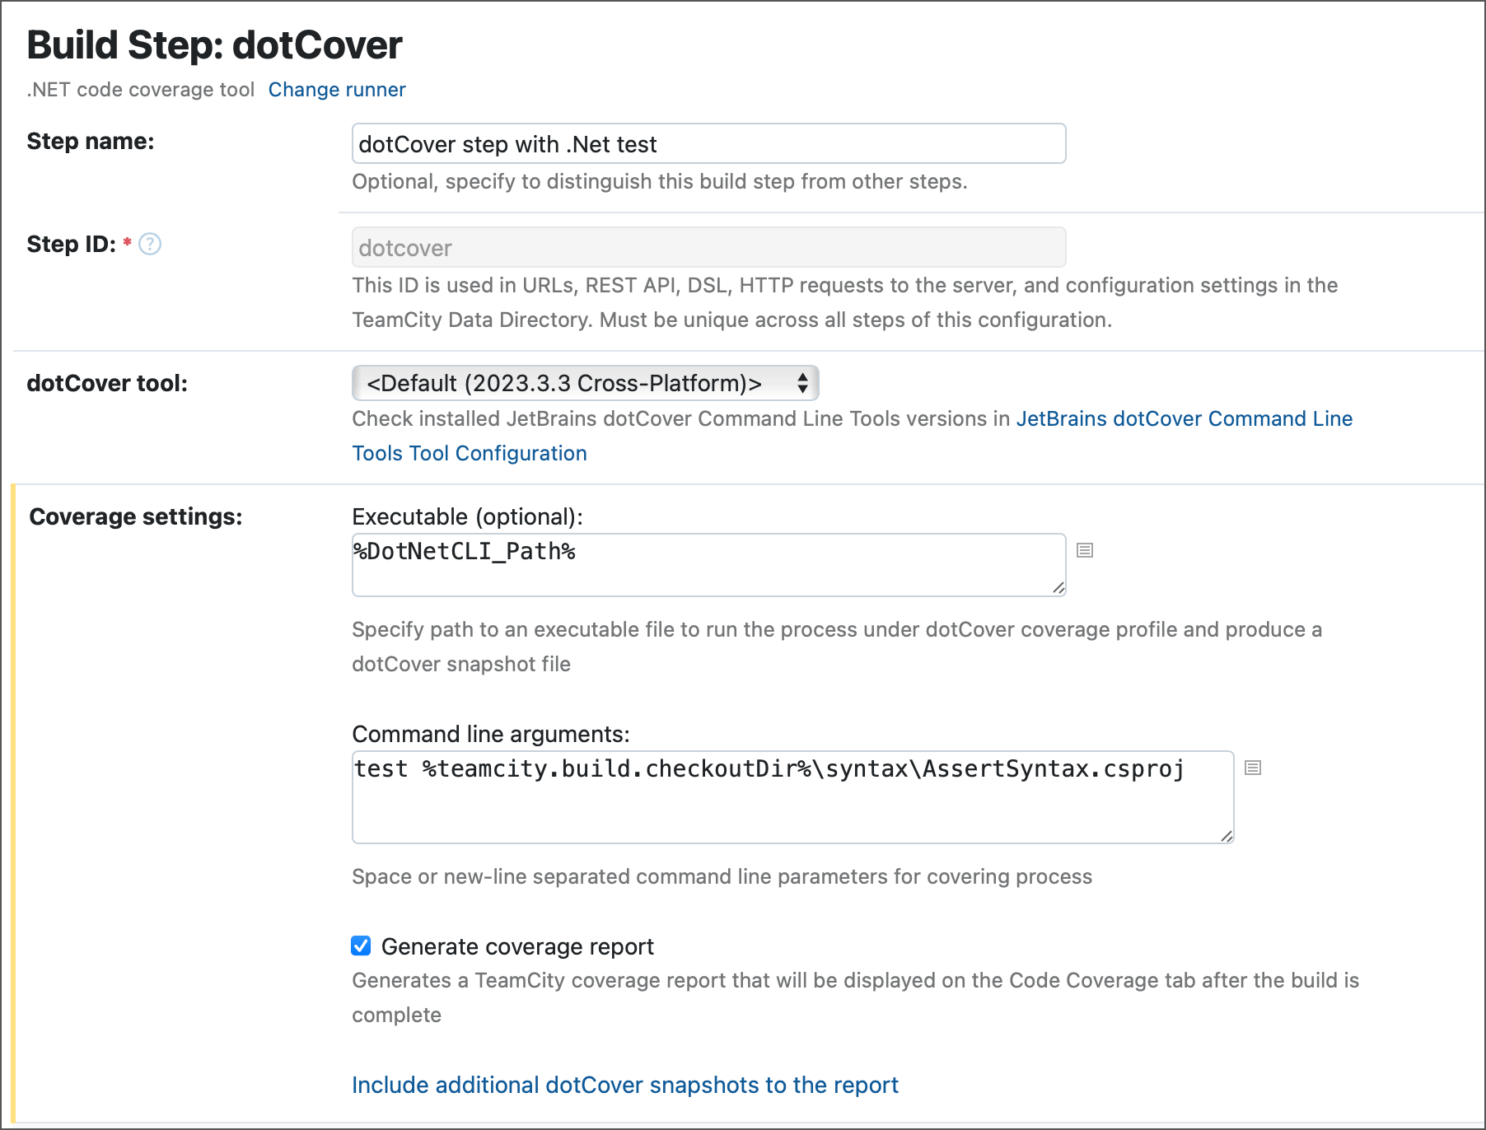Viewport: 1486px width, 1130px height.
Task: Click the resize grip of the Executable textarea
Action: [1059, 588]
